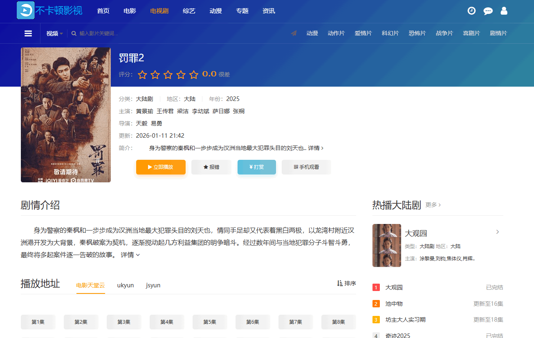Click the 立即播放 play button
Image resolution: width=534 pixels, height=338 pixels.
pos(161,167)
